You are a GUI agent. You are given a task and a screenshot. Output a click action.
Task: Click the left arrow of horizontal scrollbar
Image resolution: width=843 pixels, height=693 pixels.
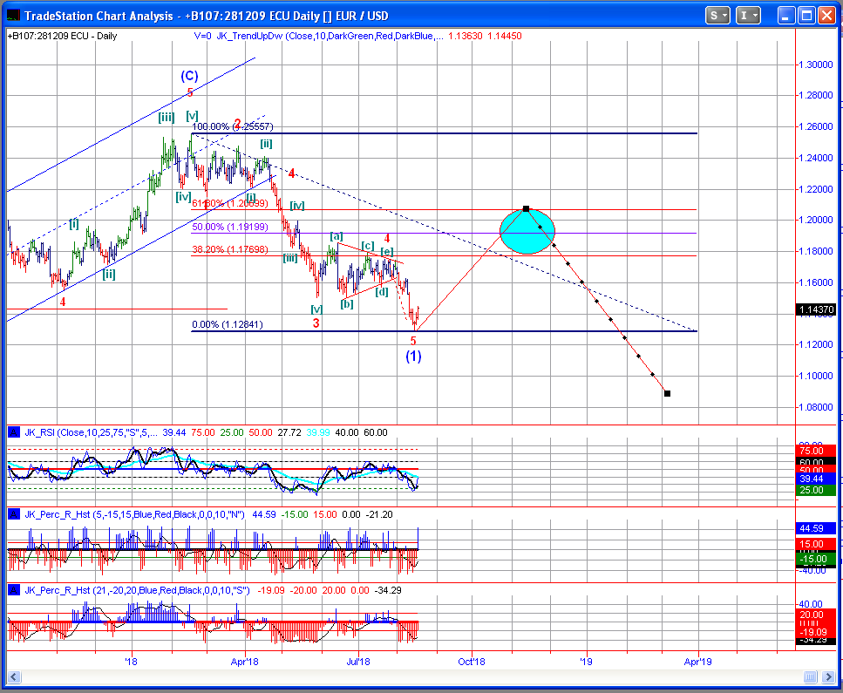pyautogui.click(x=13, y=676)
